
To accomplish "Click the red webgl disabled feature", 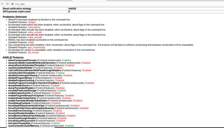I will 31,42.
